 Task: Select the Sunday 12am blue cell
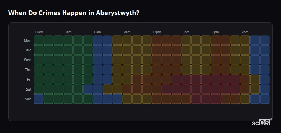[39, 99]
